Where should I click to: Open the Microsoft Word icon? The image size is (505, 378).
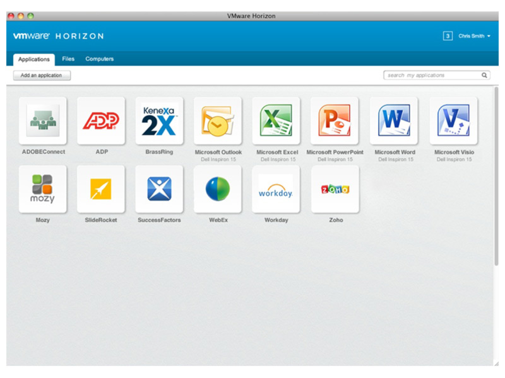tap(394, 121)
